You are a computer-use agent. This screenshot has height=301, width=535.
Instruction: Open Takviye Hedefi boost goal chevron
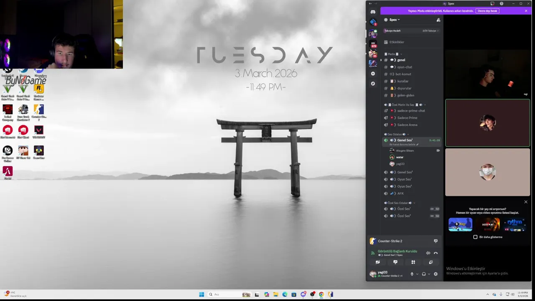(x=438, y=31)
